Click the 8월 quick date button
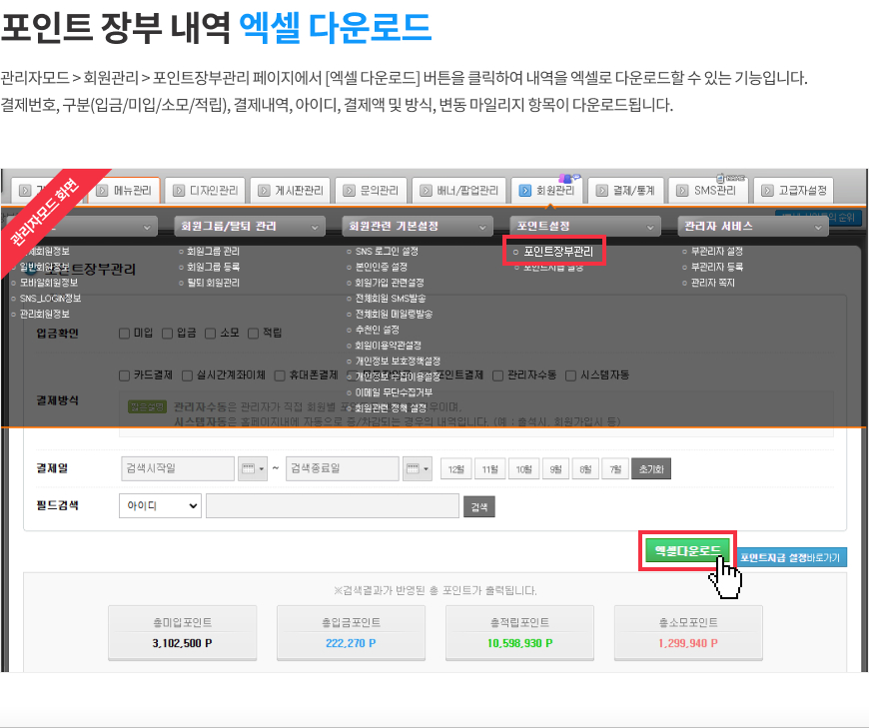Image resolution: width=869 pixels, height=728 pixels. tap(585, 469)
